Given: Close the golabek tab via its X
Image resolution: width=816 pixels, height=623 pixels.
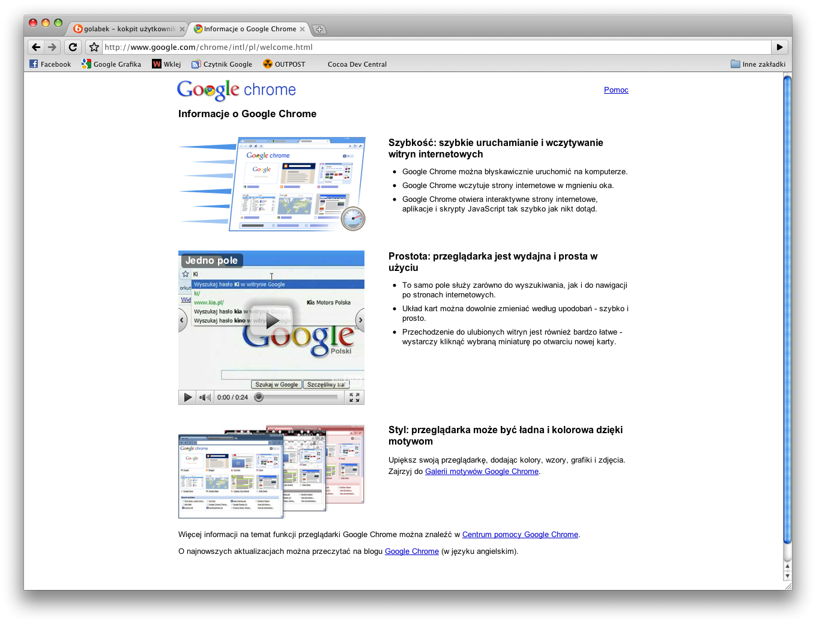Looking at the screenshot, I should pyautogui.click(x=182, y=29).
